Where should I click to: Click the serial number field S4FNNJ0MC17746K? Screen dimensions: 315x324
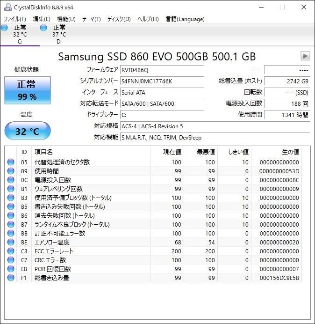[x=162, y=81]
